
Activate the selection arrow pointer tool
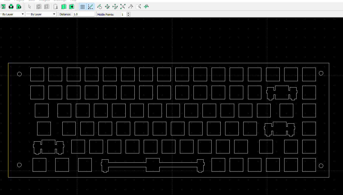[30, 7]
